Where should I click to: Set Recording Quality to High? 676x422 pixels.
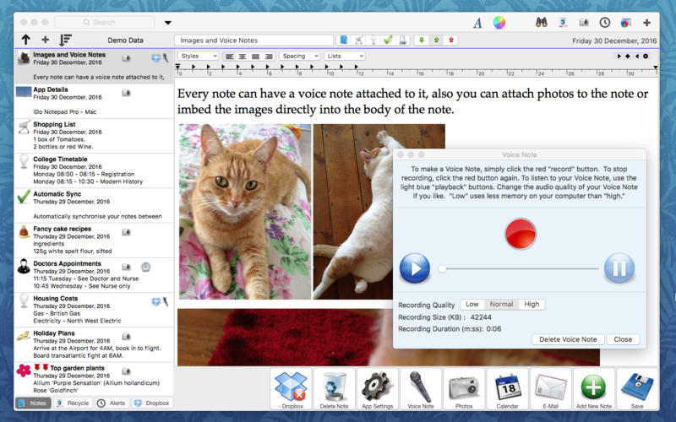[532, 304]
